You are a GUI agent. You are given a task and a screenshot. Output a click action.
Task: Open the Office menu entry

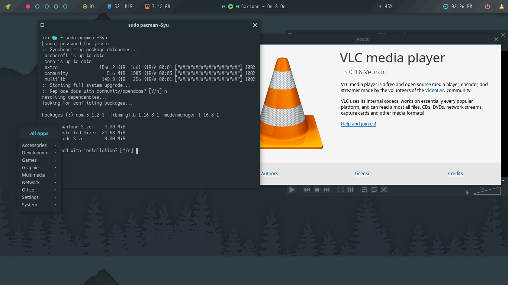[x=39, y=190]
